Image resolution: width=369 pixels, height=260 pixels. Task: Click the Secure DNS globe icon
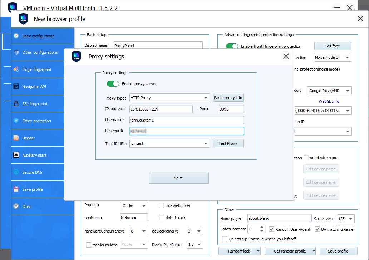point(16,172)
